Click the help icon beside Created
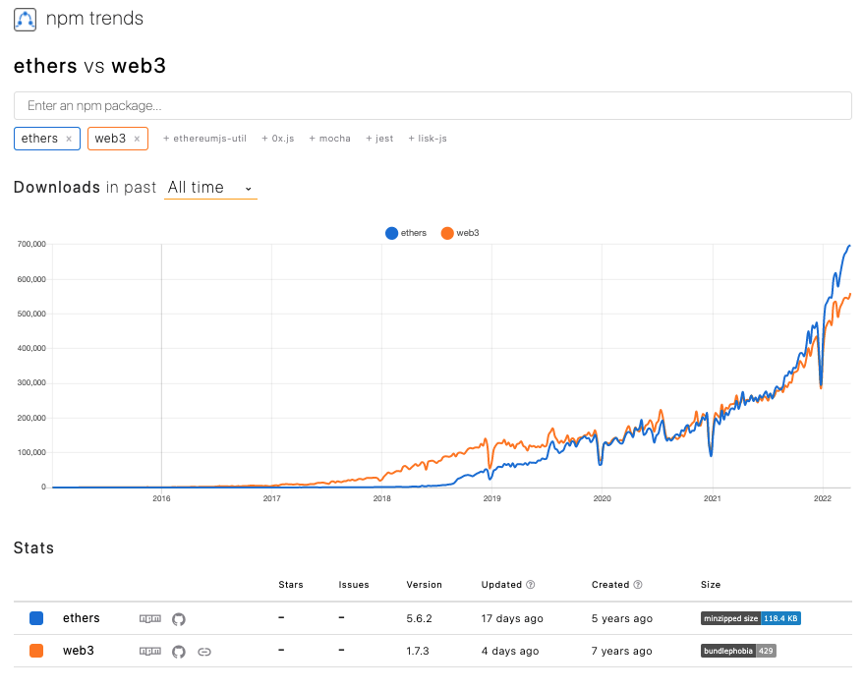The height and width of the screenshot is (690, 864). 638,585
